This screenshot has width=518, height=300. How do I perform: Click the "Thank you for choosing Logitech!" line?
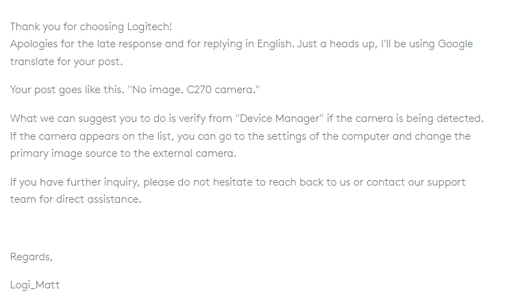pos(90,27)
